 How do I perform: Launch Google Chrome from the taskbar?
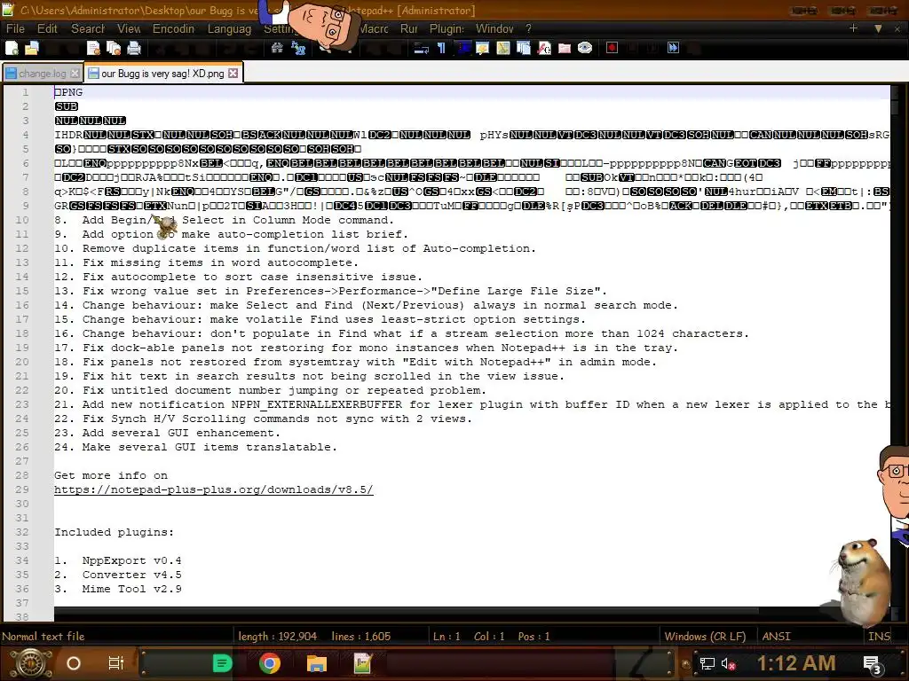point(270,663)
